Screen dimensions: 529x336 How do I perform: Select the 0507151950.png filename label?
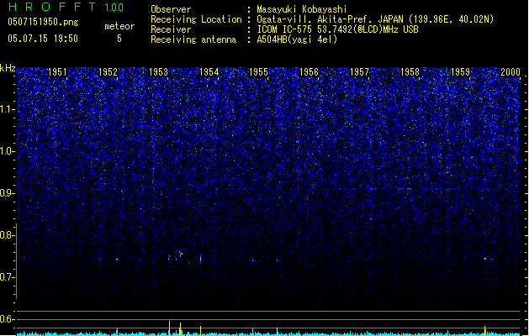point(43,22)
